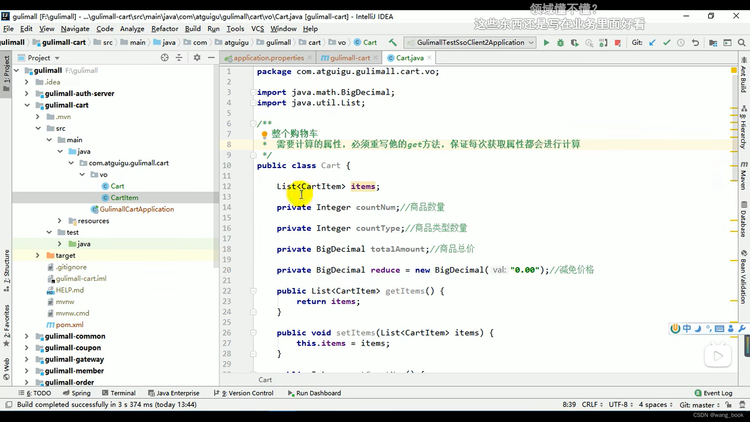The image size is (750, 422).
Task: Open the Navigate menu
Action: coord(75,29)
